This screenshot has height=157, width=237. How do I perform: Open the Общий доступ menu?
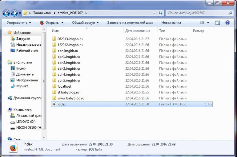click(x=85, y=23)
